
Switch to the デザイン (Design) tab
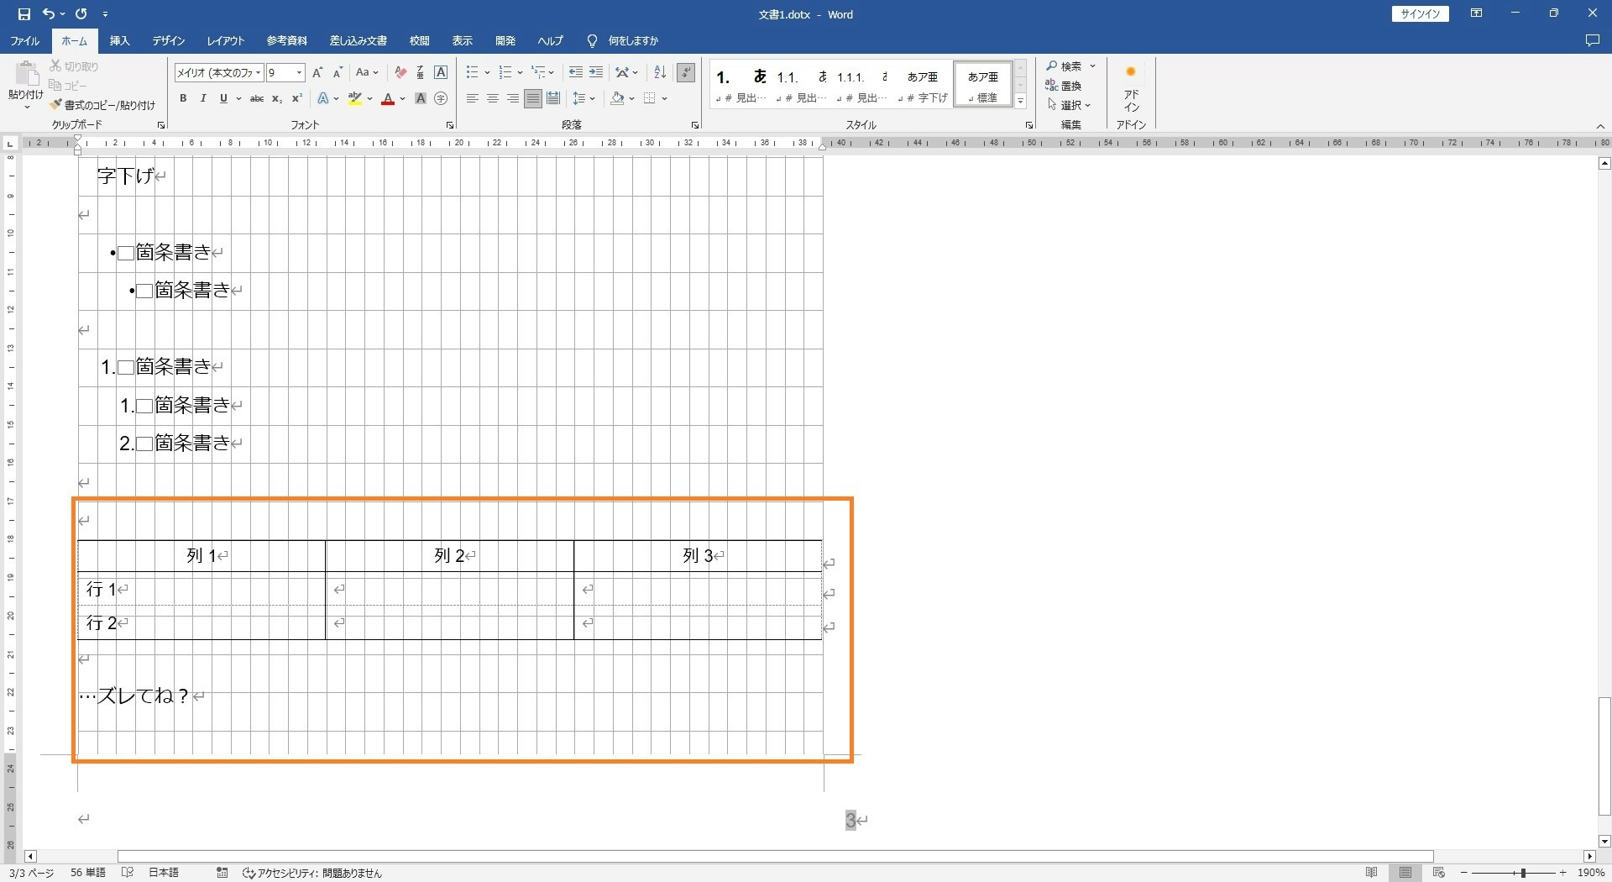click(168, 40)
